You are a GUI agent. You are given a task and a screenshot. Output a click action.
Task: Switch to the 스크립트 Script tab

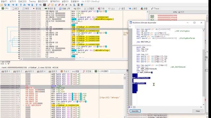click(x=89, y=9)
